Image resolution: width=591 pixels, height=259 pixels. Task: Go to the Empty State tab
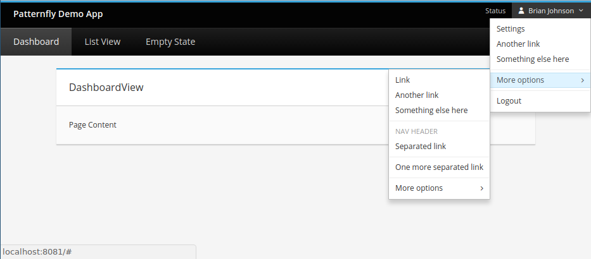click(170, 42)
